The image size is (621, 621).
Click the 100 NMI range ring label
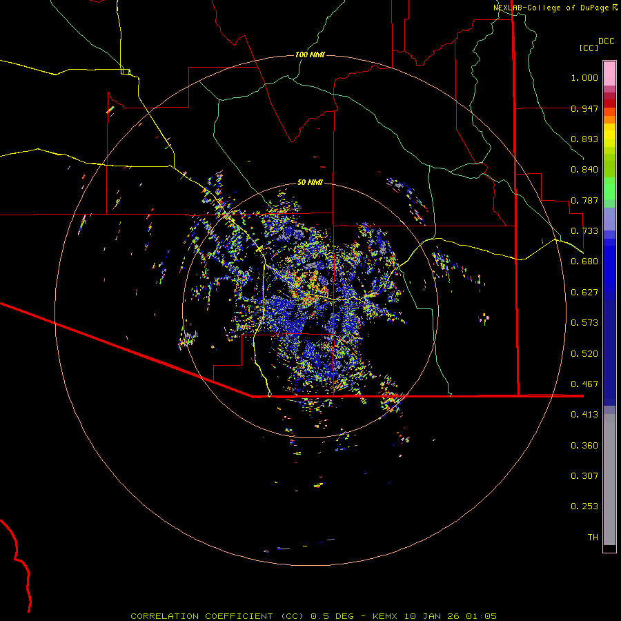pyautogui.click(x=310, y=55)
